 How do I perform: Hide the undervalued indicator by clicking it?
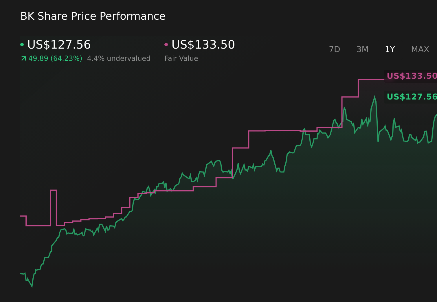119,58
